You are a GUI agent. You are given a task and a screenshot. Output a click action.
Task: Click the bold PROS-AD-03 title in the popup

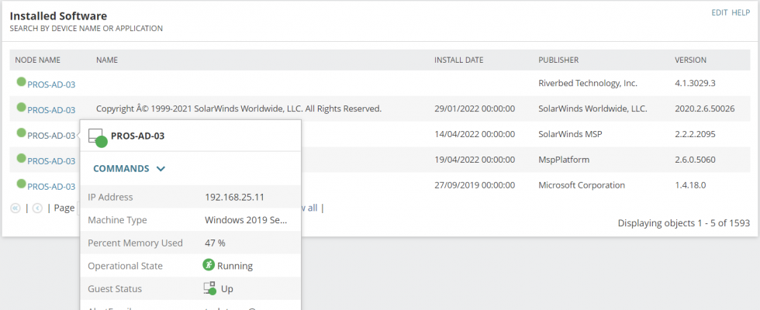point(138,136)
